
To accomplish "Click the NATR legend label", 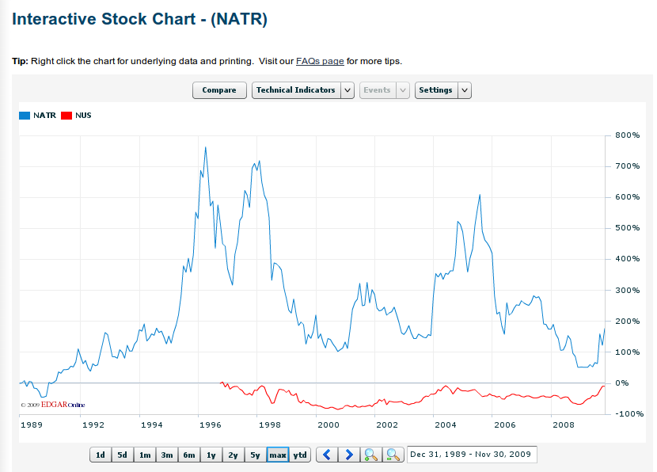I will coord(45,116).
